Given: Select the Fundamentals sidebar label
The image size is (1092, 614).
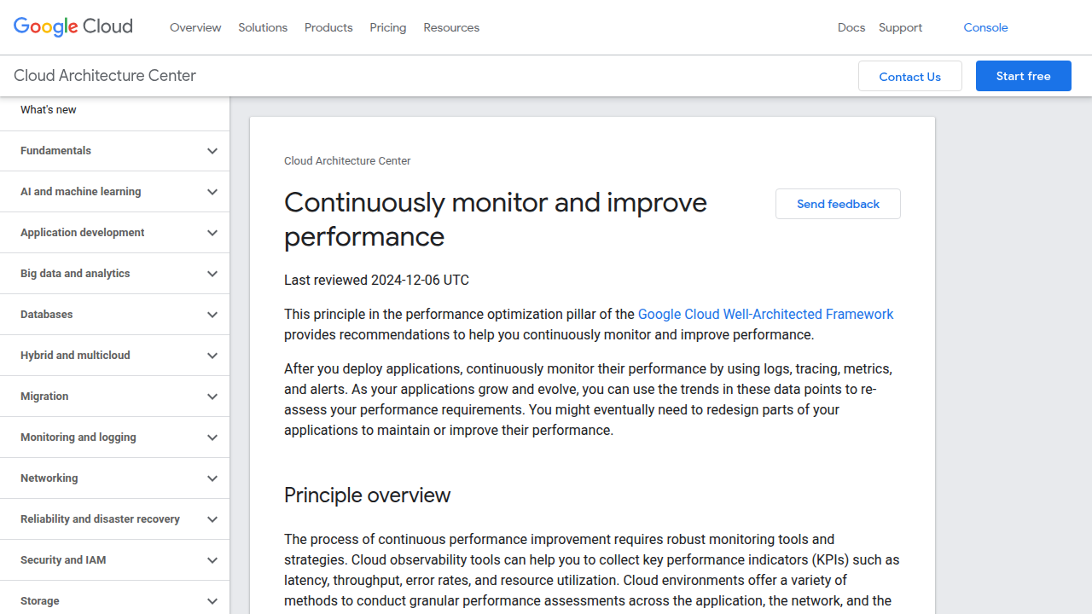Looking at the screenshot, I should [x=55, y=151].
